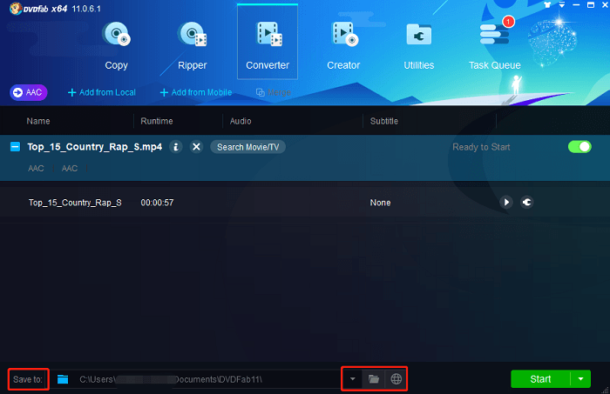Toggle the Ready to Start switch
The width and height of the screenshot is (610, 394).
(579, 147)
